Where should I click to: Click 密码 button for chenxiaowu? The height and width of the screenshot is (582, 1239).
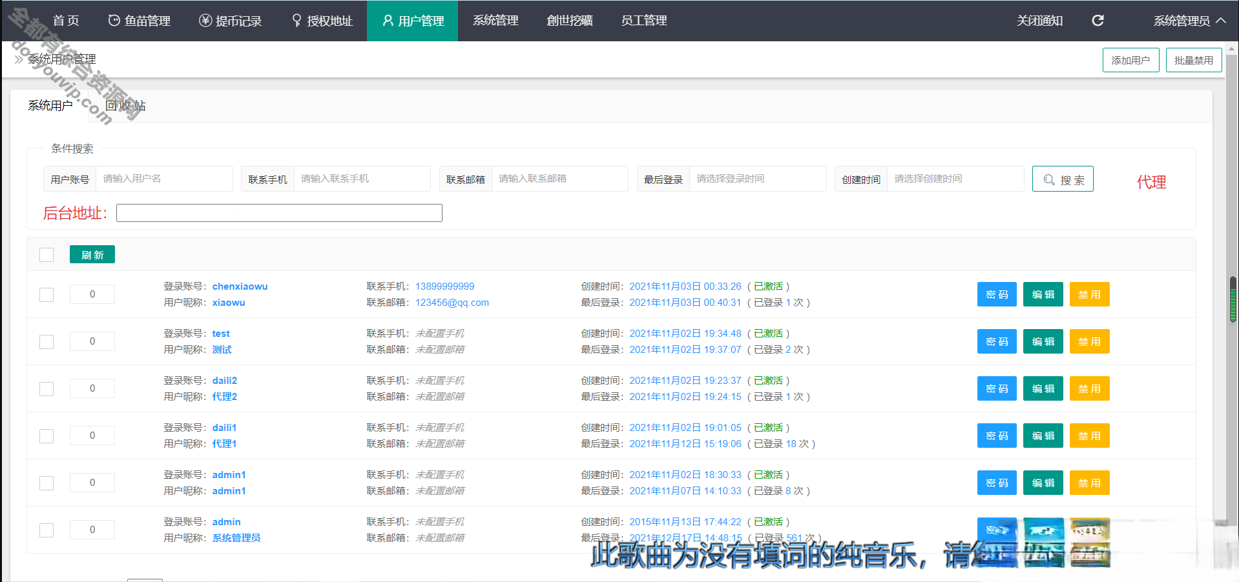(997, 294)
